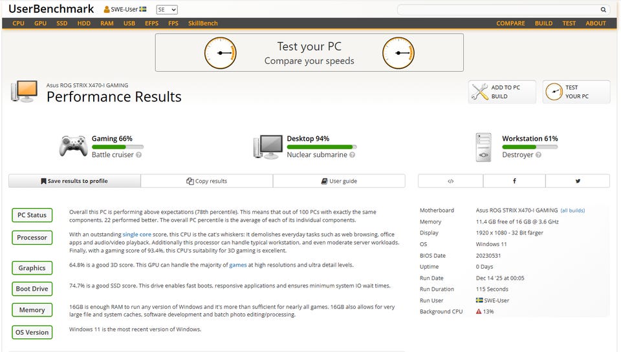Open the RAM menu
Viewport: 621px width, 352px height.
click(x=107, y=23)
